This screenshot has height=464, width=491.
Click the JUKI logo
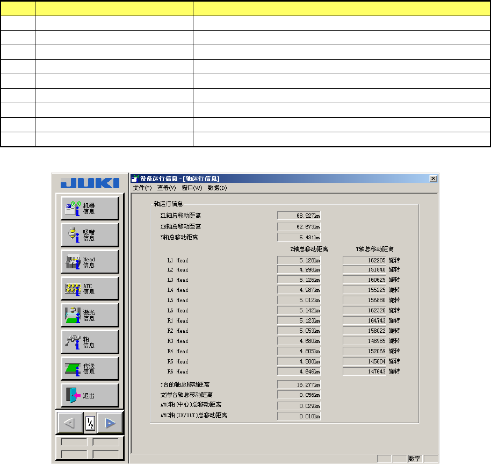90,183
